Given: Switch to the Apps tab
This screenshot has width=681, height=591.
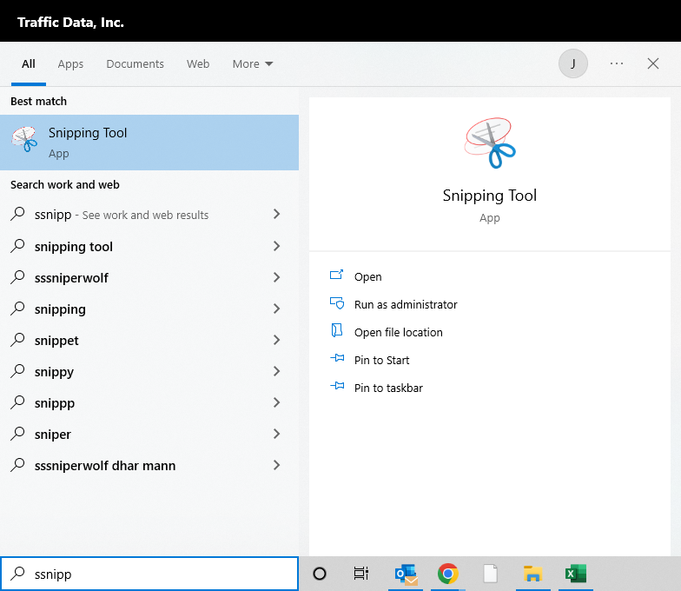Looking at the screenshot, I should (70, 63).
